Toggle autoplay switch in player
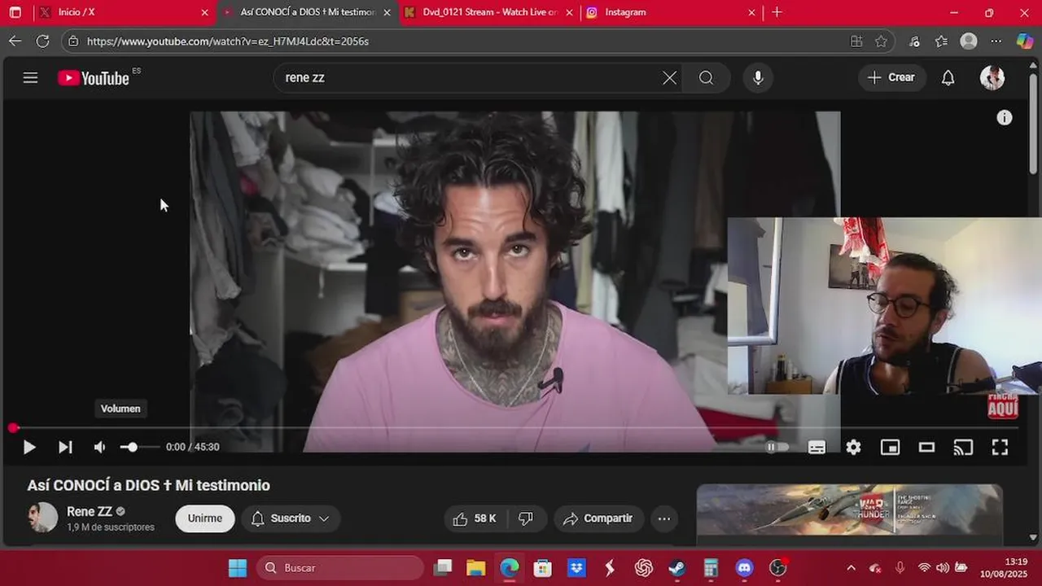 (x=777, y=447)
